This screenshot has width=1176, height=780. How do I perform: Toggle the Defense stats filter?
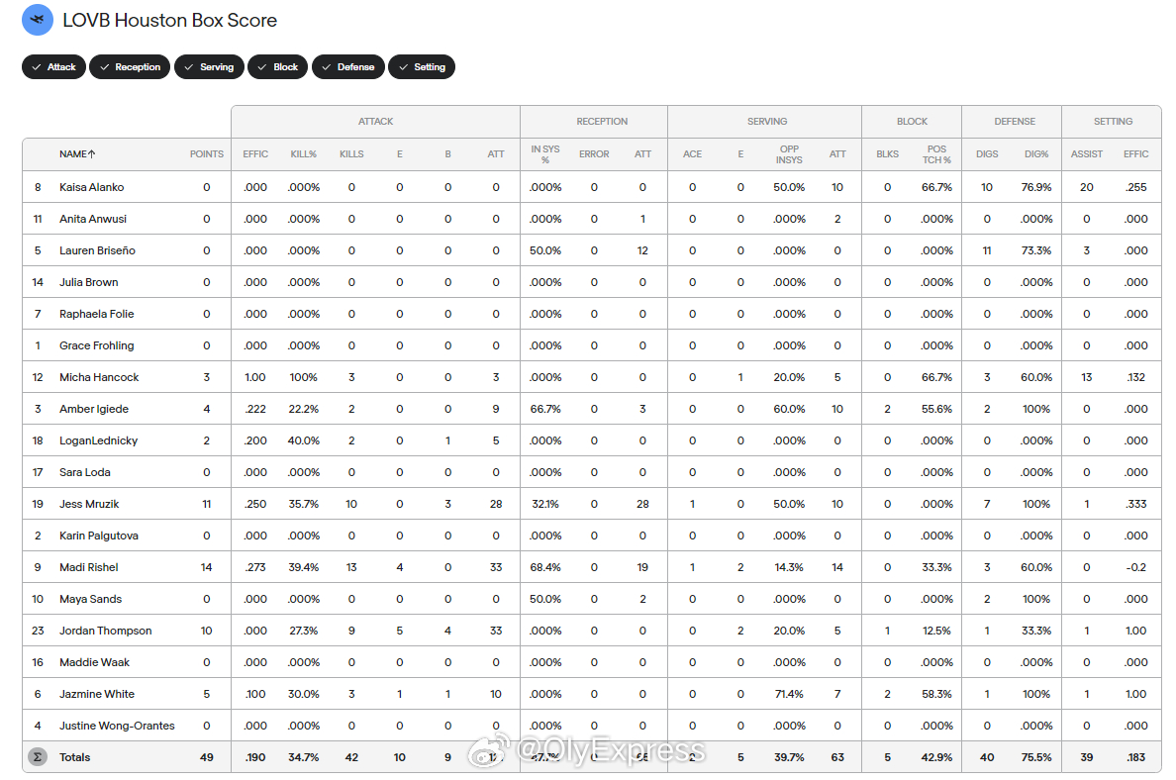(x=348, y=66)
